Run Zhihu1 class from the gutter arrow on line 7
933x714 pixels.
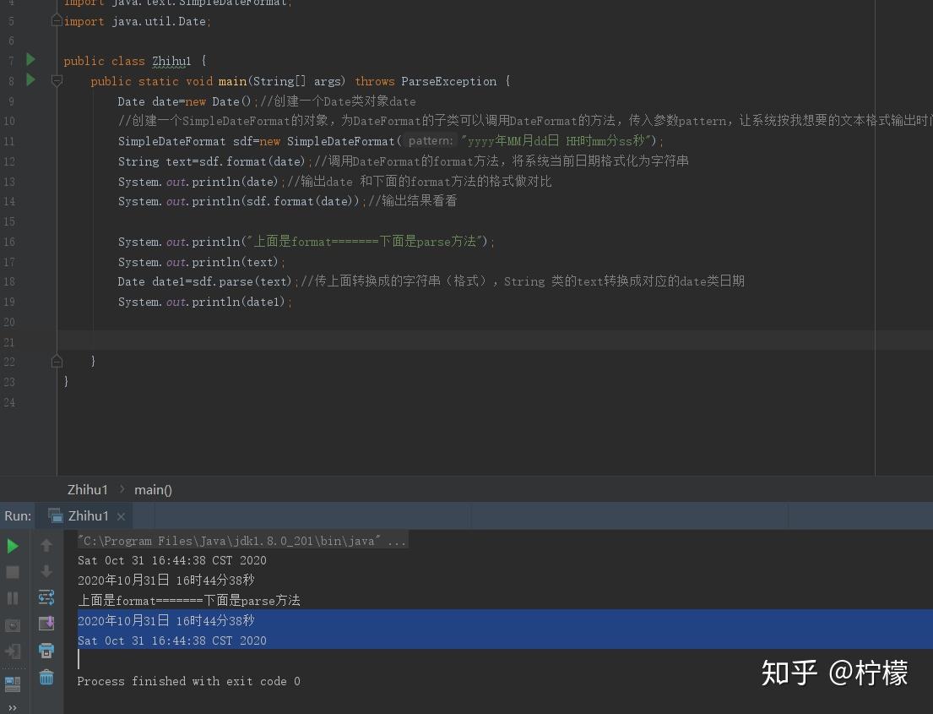[x=30, y=60]
